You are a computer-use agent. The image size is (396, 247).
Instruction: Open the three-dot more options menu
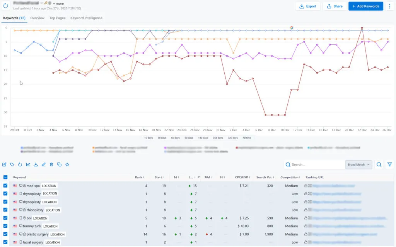(389, 6)
